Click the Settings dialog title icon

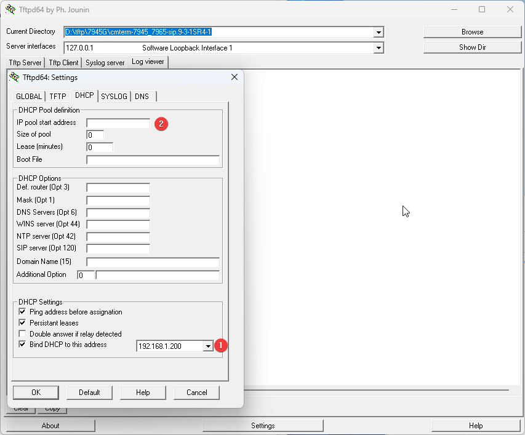pyautogui.click(x=14, y=77)
